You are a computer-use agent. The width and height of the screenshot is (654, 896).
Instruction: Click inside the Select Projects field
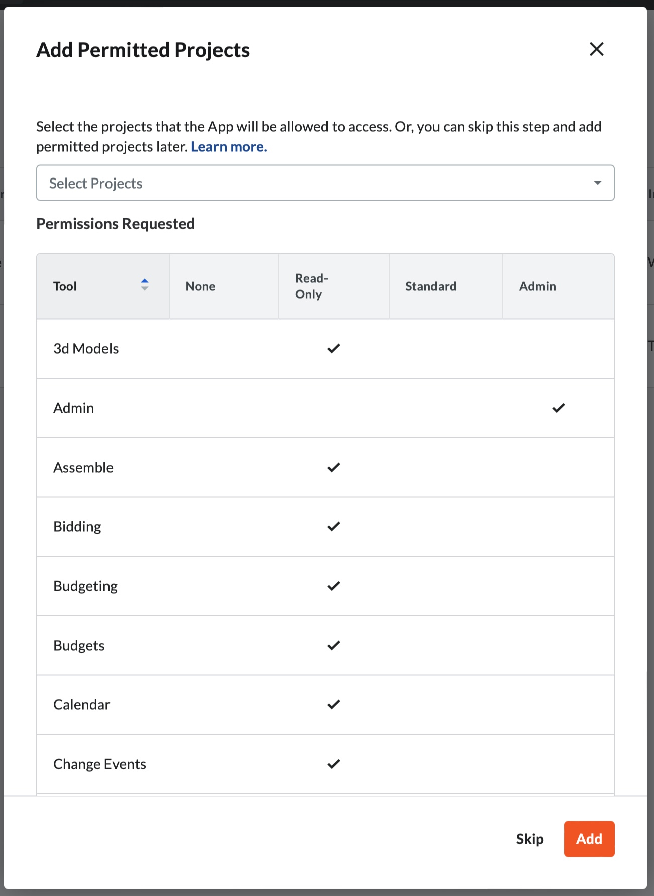(x=325, y=183)
